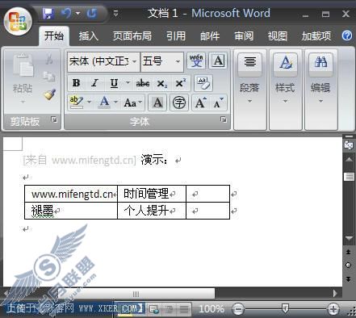Go to next page double-arrow

click(x=349, y=278)
